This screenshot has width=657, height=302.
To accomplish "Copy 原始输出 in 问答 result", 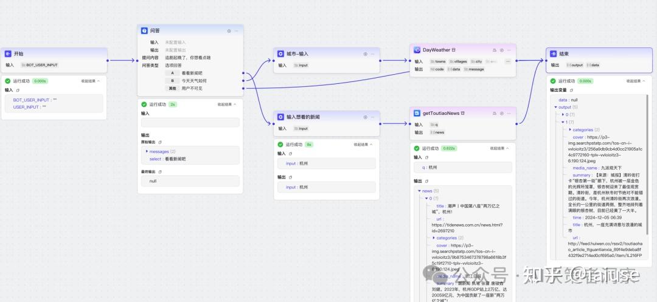I will [x=160, y=142].
